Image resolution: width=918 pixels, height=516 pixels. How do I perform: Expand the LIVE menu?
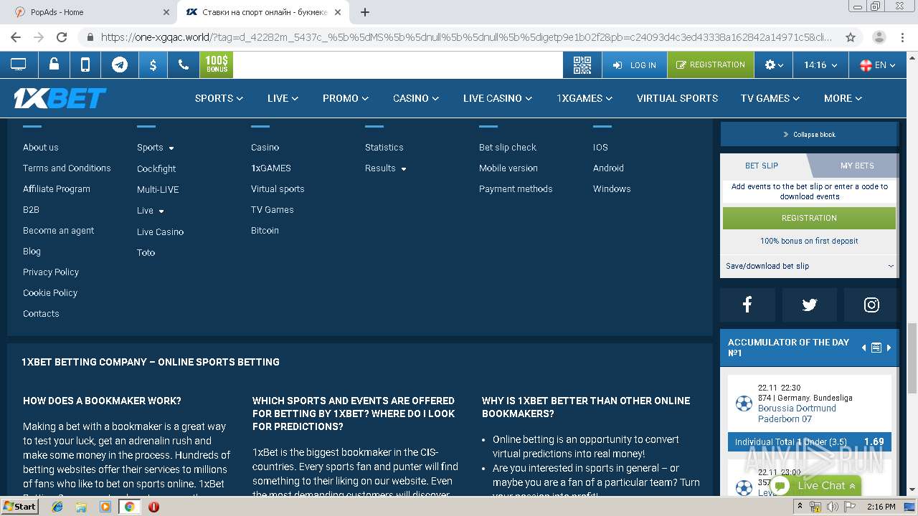(x=283, y=98)
